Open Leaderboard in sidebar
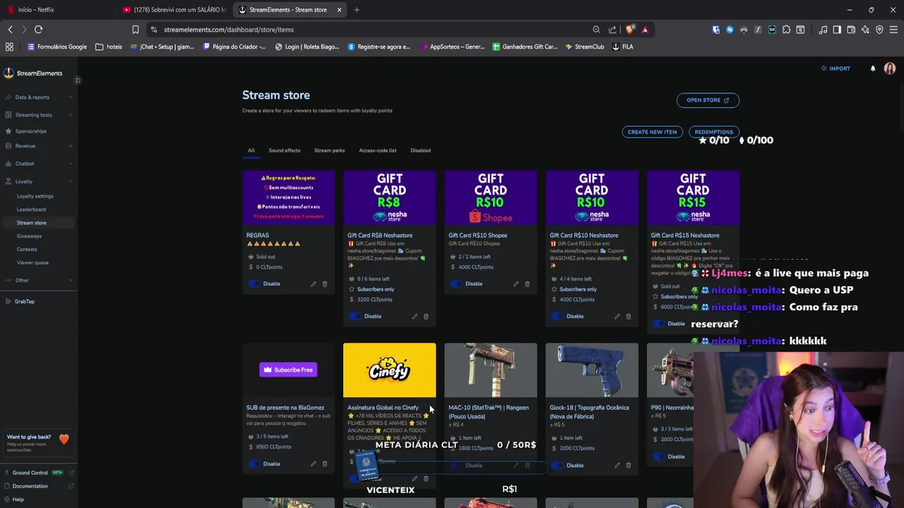This screenshot has width=904, height=508. point(31,210)
